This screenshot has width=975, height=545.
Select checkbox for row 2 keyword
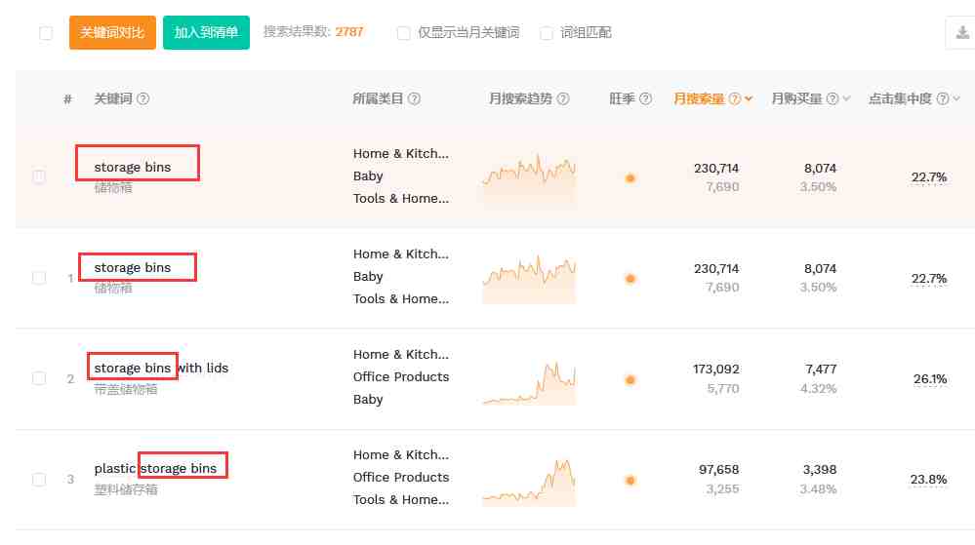(x=39, y=378)
